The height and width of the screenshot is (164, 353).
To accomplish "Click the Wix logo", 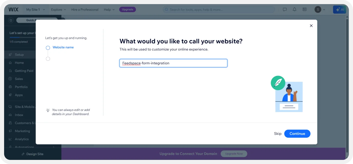I will (x=13, y=9).
